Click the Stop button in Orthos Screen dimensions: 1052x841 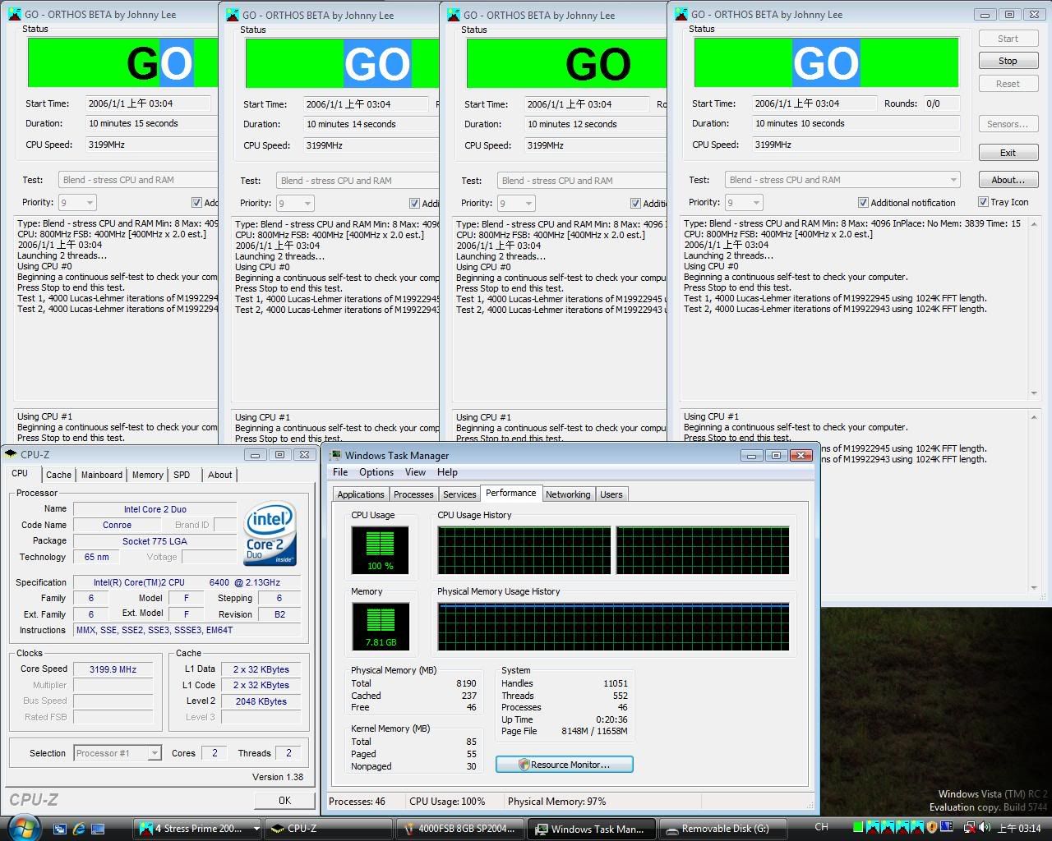click(1008, 61)
